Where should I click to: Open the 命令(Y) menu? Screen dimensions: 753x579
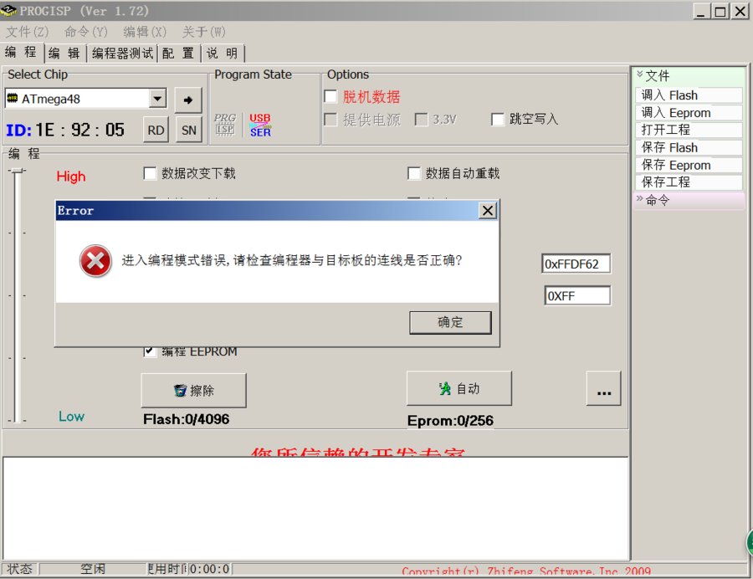point(84,32)
